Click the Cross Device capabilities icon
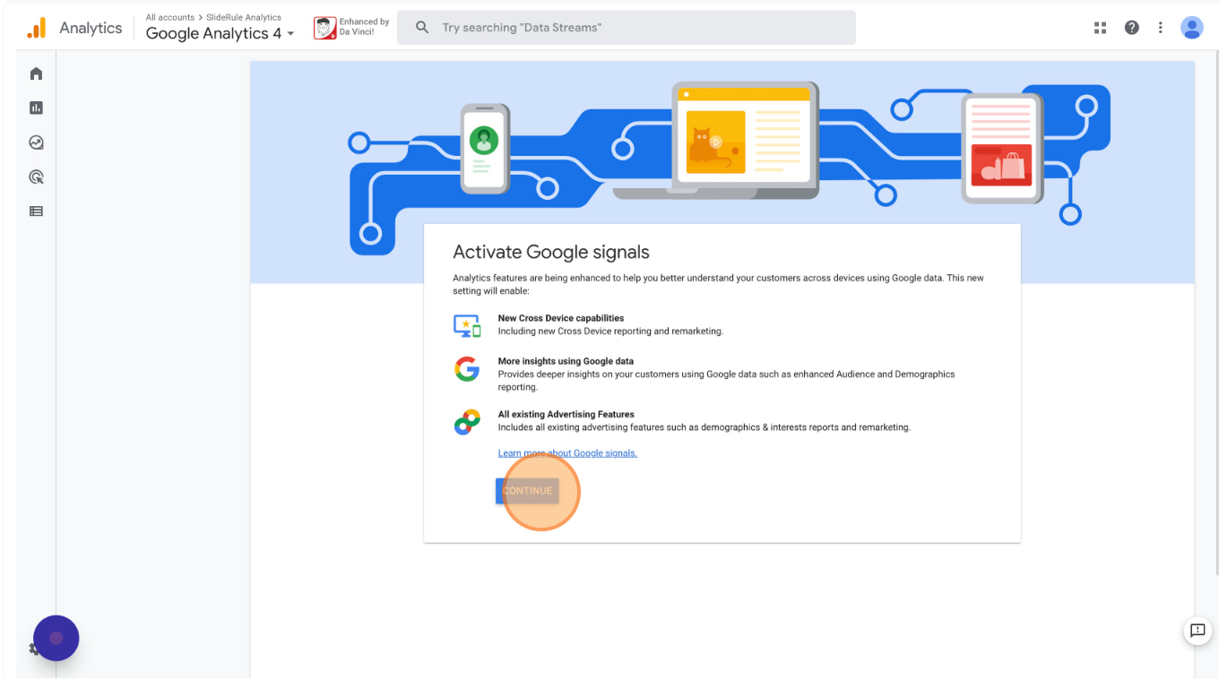 [x=467, y=326]
